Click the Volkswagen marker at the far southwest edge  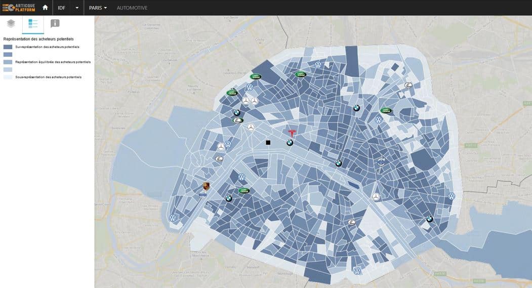click(x=173, y=218)
